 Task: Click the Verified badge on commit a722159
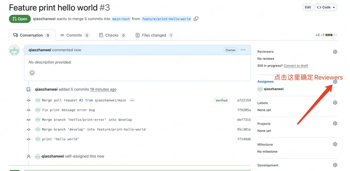(x=221, y=100)
